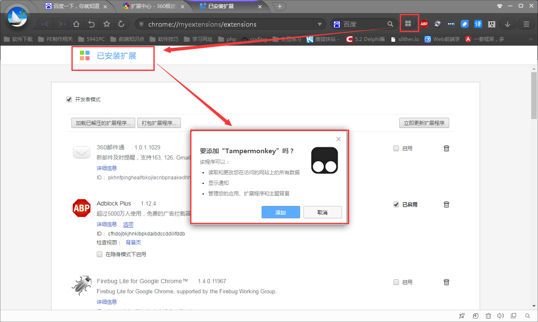This screenshot has height=322, width=538.
Task: Click the trash icon in status bar
Action: [488, 316]
